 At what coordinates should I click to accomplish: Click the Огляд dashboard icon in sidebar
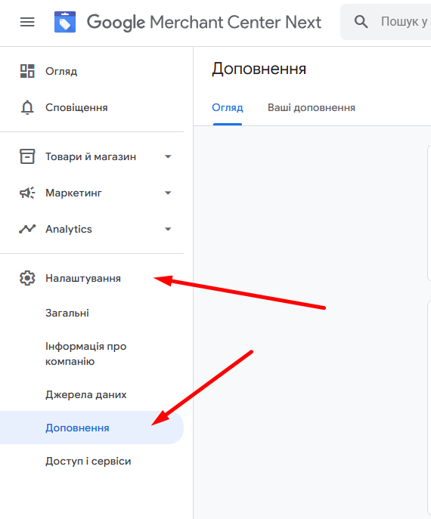click(x=27, y=71)
